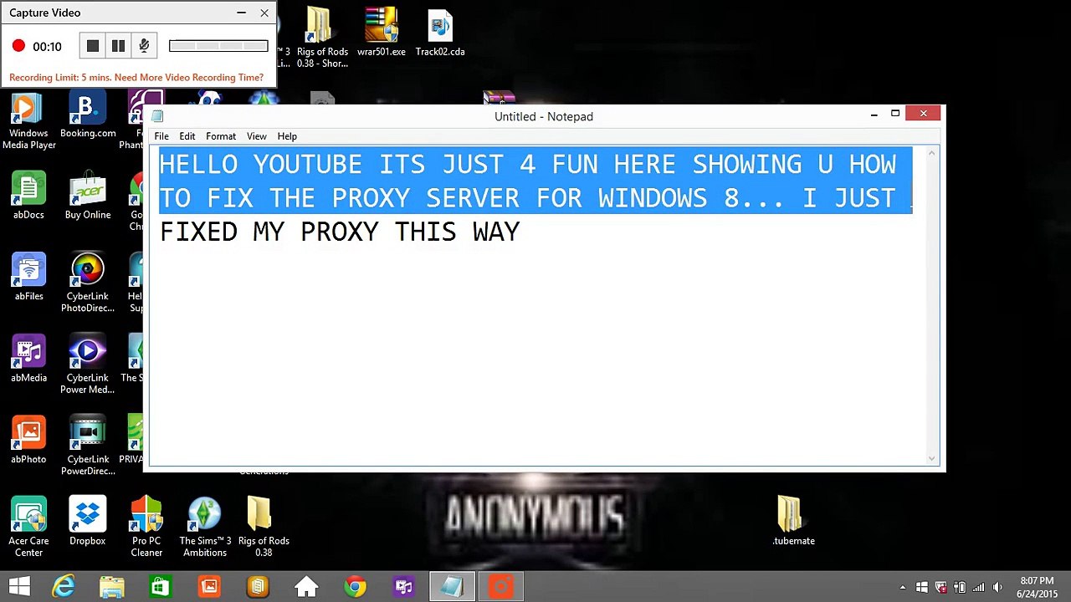
Task: Switch to Notepad taskbar button
Action: tap(452, 587)
